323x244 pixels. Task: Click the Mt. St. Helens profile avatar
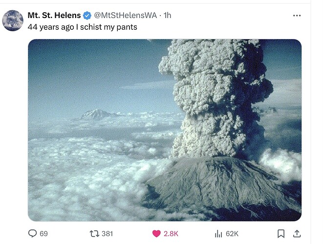pos(13,20)
